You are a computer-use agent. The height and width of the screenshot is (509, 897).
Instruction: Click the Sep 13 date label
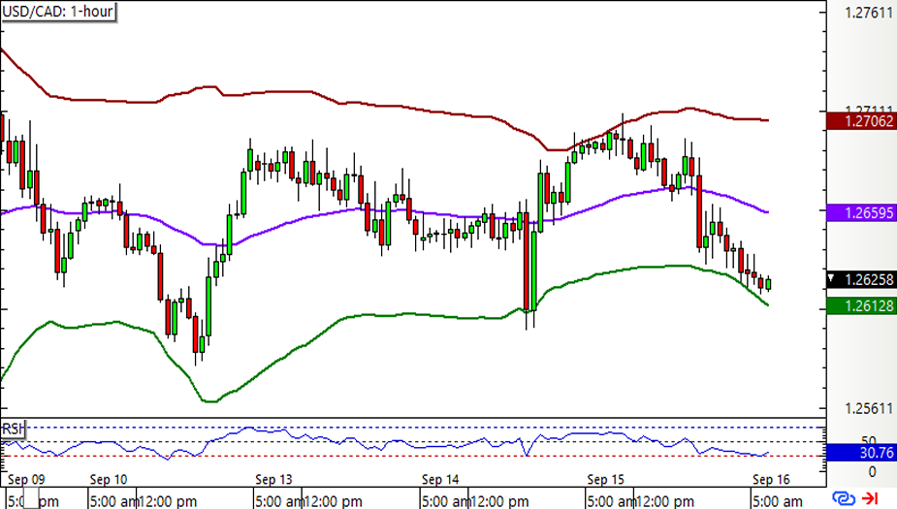[273, 479]
